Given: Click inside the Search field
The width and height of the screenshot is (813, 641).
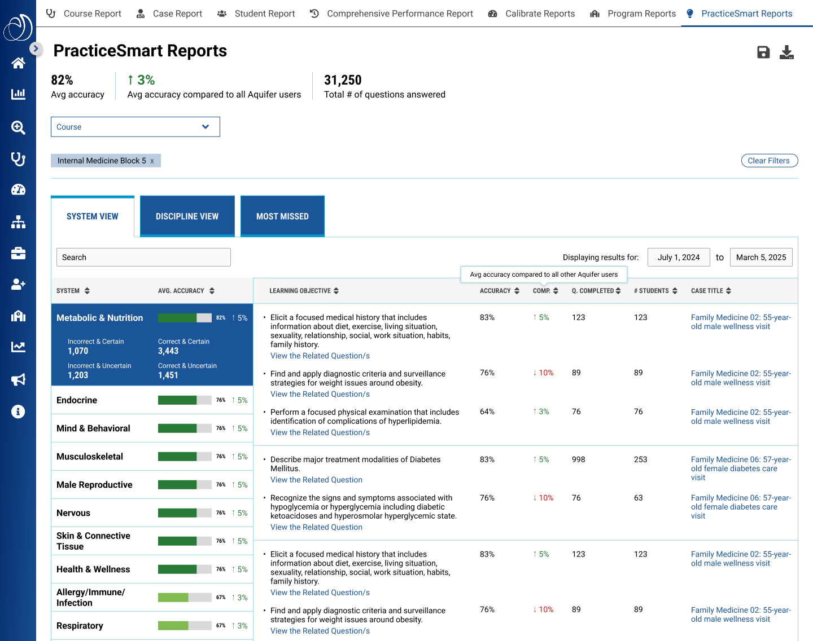Looking at the screenshot, I should [x=143, y=257].
